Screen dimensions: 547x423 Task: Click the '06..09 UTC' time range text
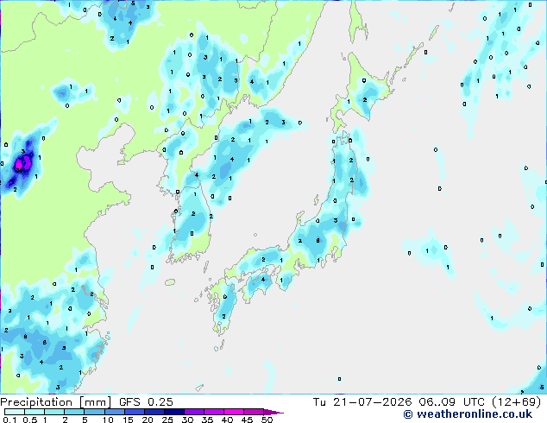452,402
